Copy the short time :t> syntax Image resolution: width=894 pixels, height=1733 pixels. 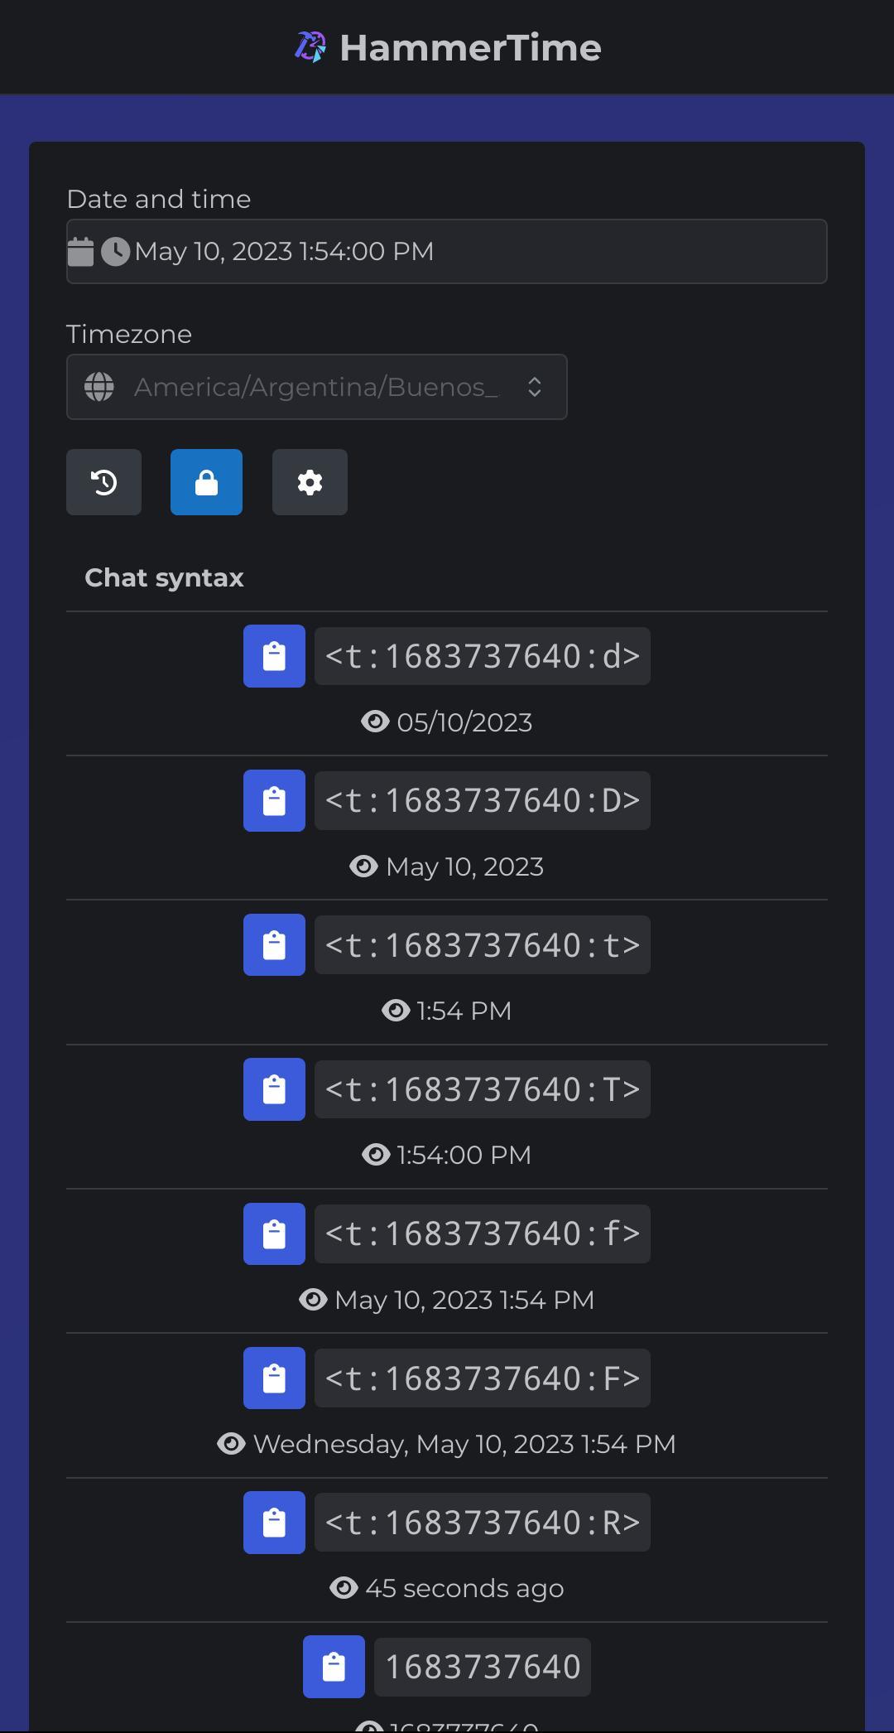click(x=274, y=945)
